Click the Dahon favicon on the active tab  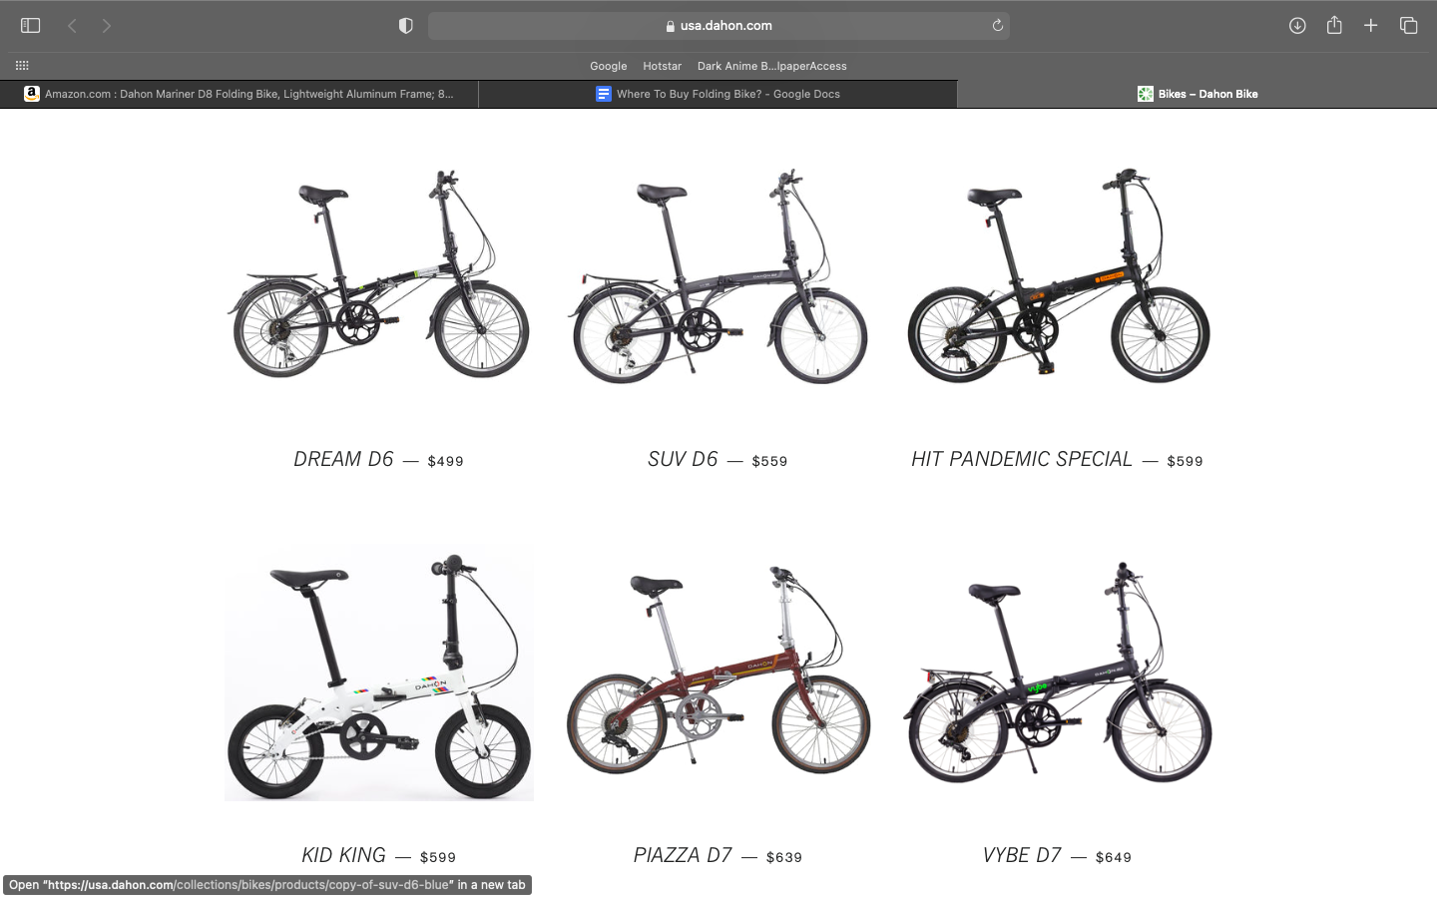pyautogui.click(x=1145, y=94)
